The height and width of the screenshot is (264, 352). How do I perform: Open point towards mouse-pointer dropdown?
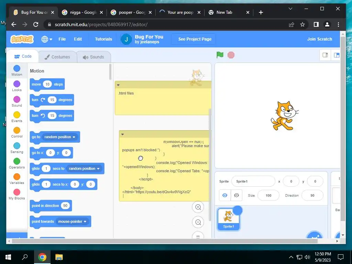click(x=72, y=221)
